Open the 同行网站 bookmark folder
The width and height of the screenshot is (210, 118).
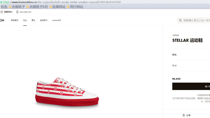(x=75, y=7)
